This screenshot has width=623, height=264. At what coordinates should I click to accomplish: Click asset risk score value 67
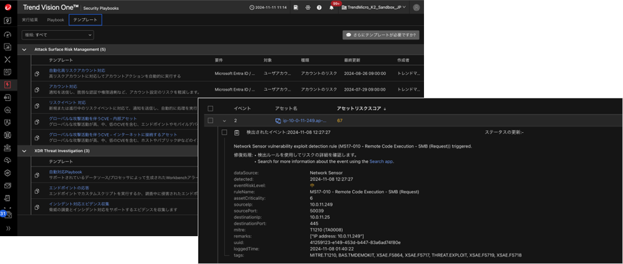click(340, 121)
